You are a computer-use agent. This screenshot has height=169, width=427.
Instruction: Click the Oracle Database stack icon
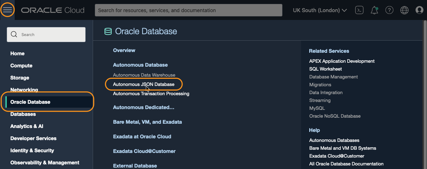pyautogui.click(x=108, y=31)
